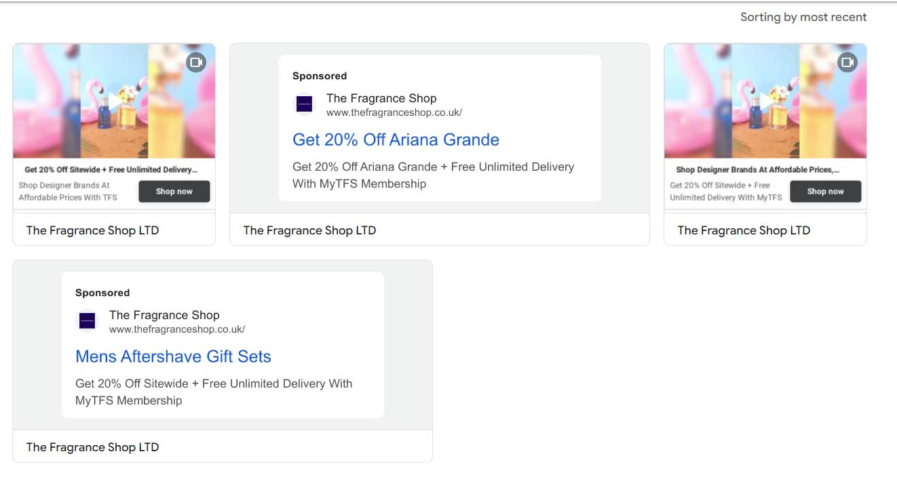
Task: Open the 'Mens Aftershave Gift Sets' headline link
Action: coord(173,356)
